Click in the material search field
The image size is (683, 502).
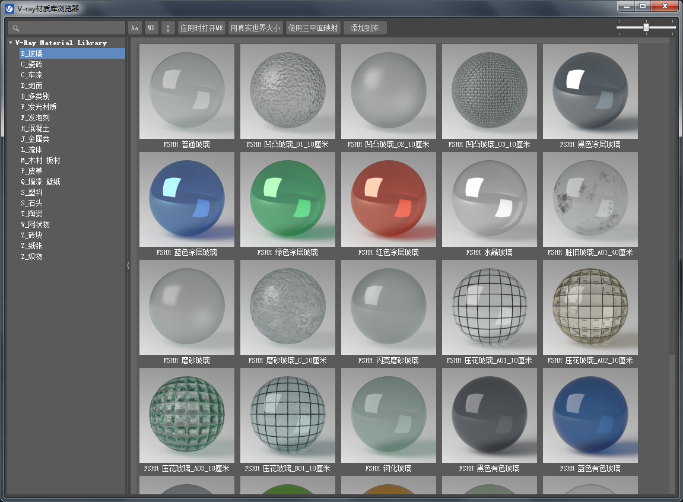click(x=66, y=28)
